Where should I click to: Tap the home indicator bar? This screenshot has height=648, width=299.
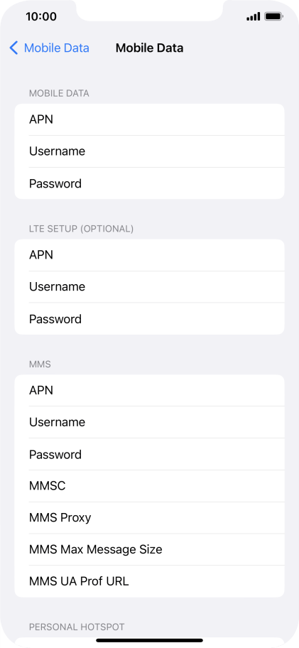[149, 641]
